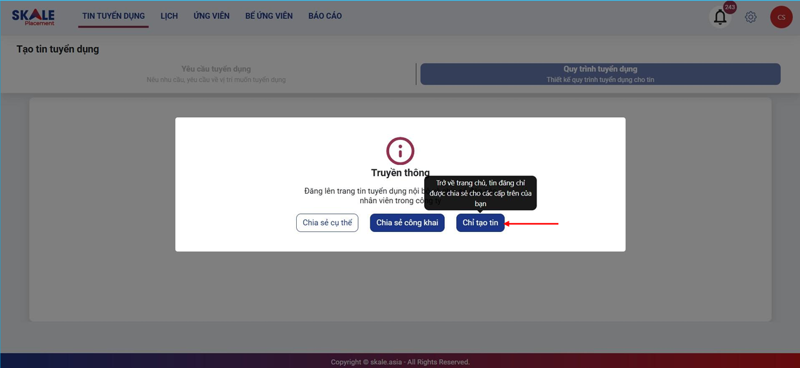Choose Chia sẻ công khai
The height and width of the screenshot is (368, 800).
coord(407,223)
